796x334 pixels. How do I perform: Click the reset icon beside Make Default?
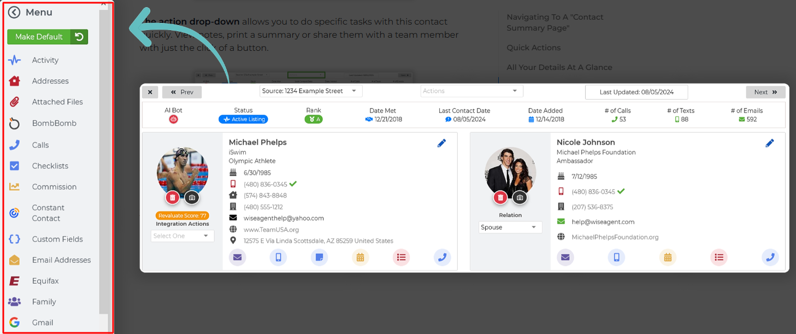79,37
